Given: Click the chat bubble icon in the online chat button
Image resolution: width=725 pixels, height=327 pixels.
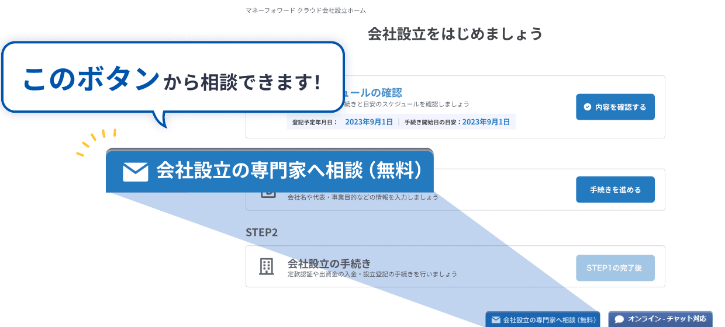Looking at the screenshot, I should point(620,319).
